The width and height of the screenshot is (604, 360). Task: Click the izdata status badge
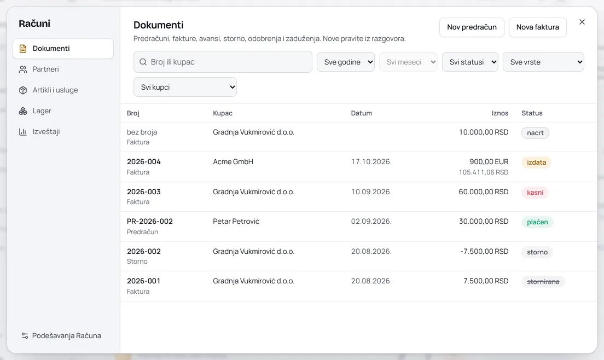536,162
